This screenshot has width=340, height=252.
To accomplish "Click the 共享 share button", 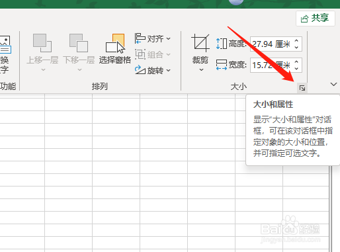I will 316,19.
